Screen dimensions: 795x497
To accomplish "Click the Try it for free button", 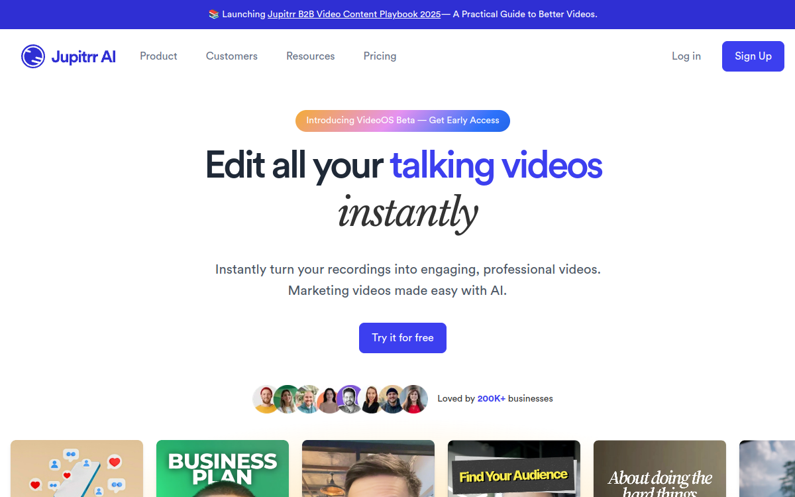I will tap(402, 338).
